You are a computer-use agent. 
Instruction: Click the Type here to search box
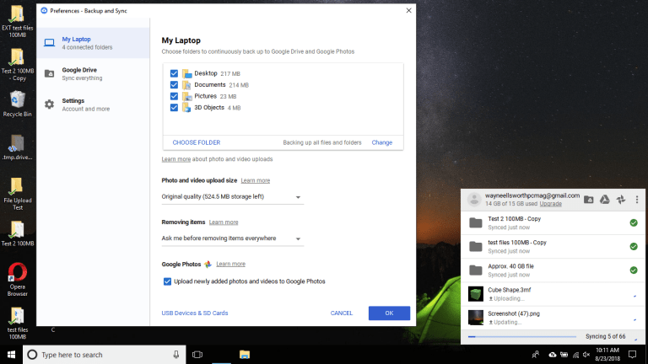point(104,355)
